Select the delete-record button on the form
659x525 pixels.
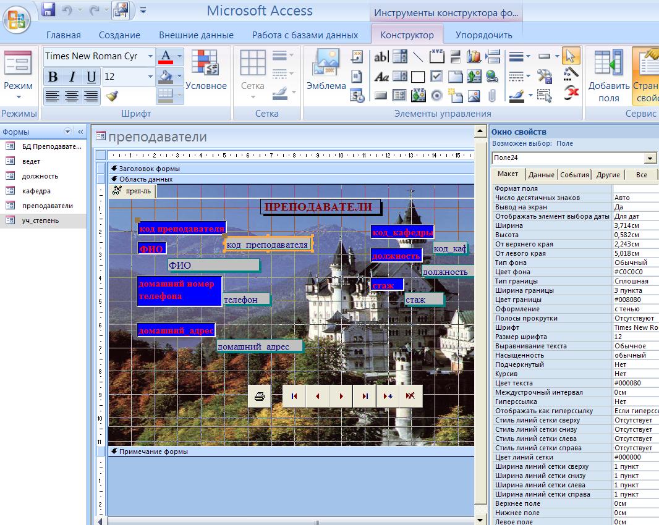click(410, 396)
